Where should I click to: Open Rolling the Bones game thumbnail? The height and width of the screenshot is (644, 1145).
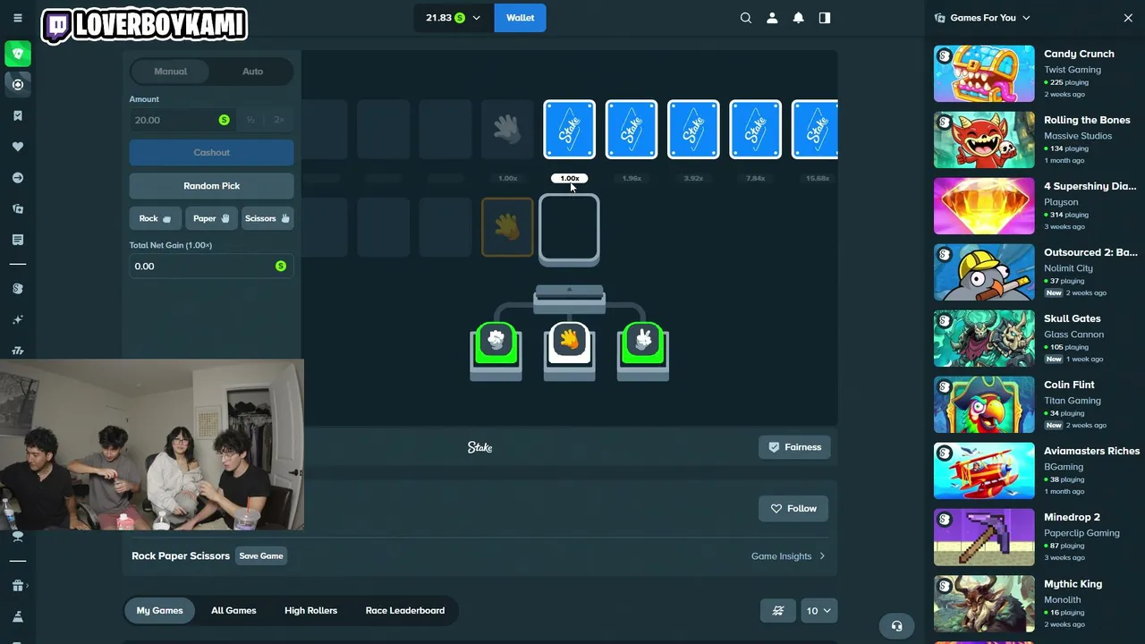click(x=984, y=140)
